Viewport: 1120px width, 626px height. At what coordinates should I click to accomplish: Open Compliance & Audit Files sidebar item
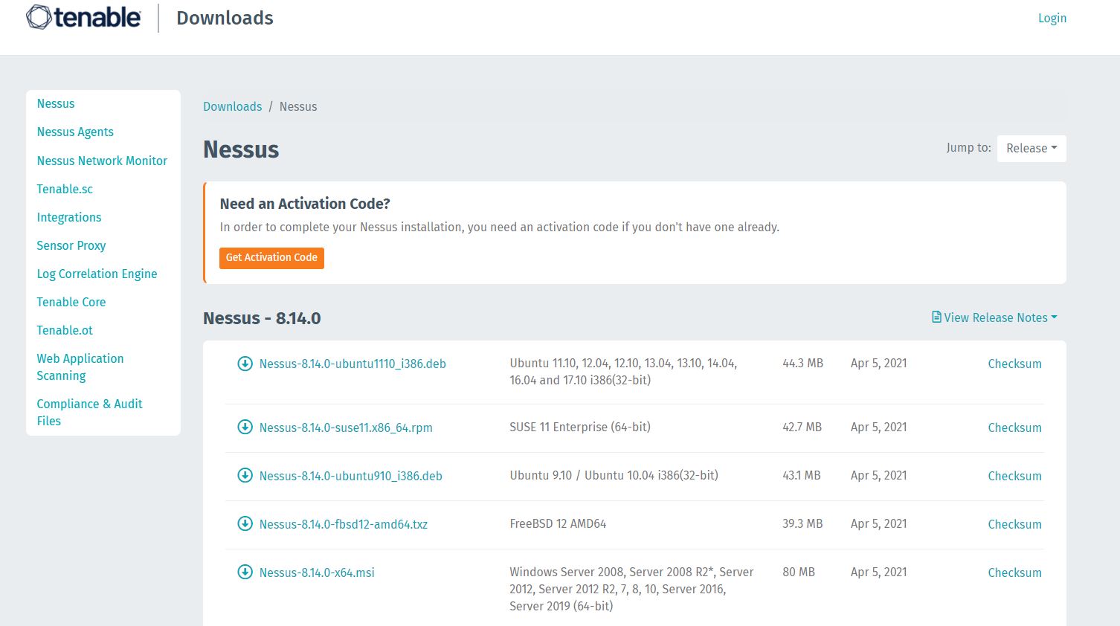89,412
